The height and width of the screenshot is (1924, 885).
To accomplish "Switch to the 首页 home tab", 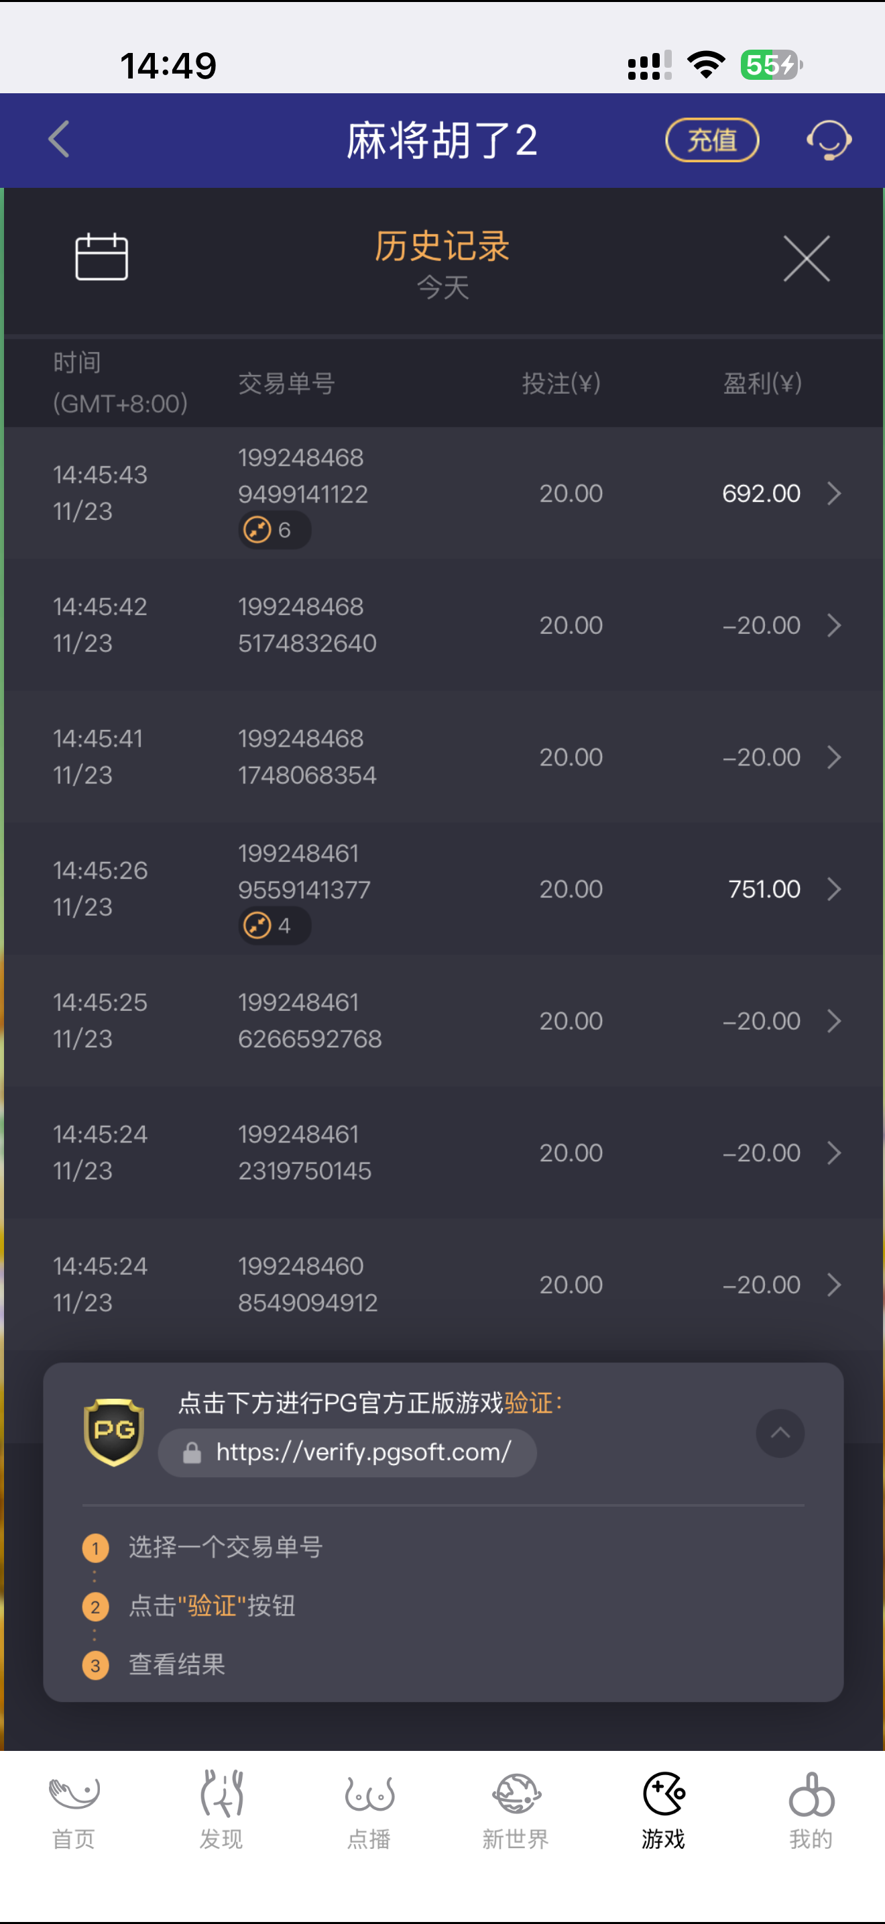I will (73, 1809).
